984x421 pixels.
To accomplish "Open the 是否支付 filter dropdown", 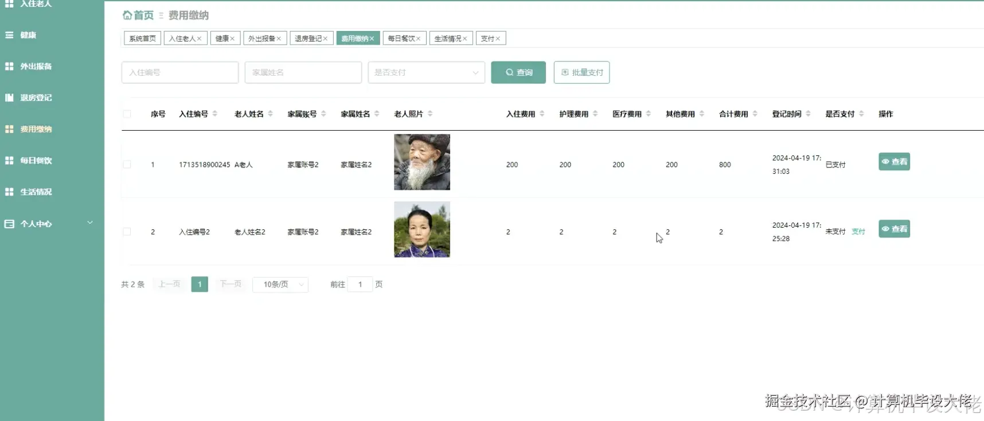I will point(426,72).
